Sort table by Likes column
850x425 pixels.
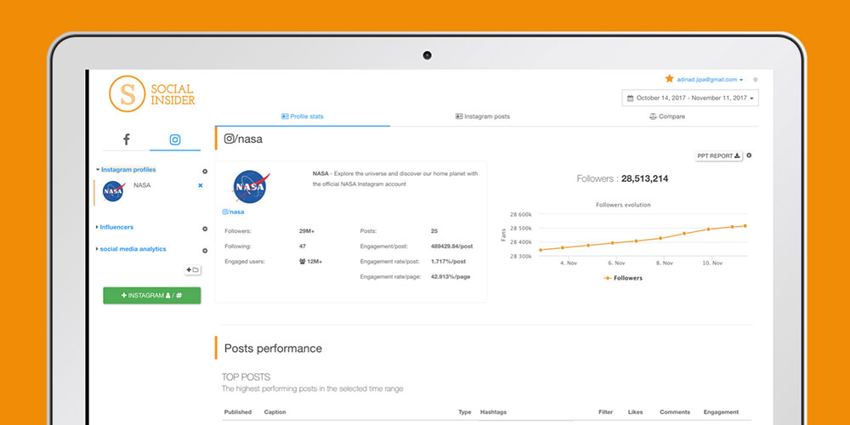635,412
